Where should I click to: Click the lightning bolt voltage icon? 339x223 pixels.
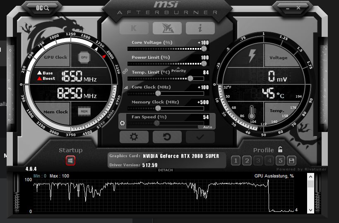(252, 56)
